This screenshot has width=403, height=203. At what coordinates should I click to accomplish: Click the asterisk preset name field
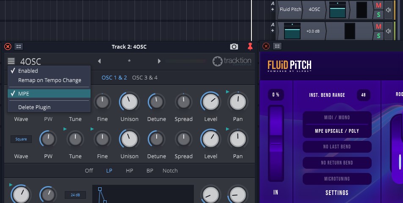(x=129, y=61)
